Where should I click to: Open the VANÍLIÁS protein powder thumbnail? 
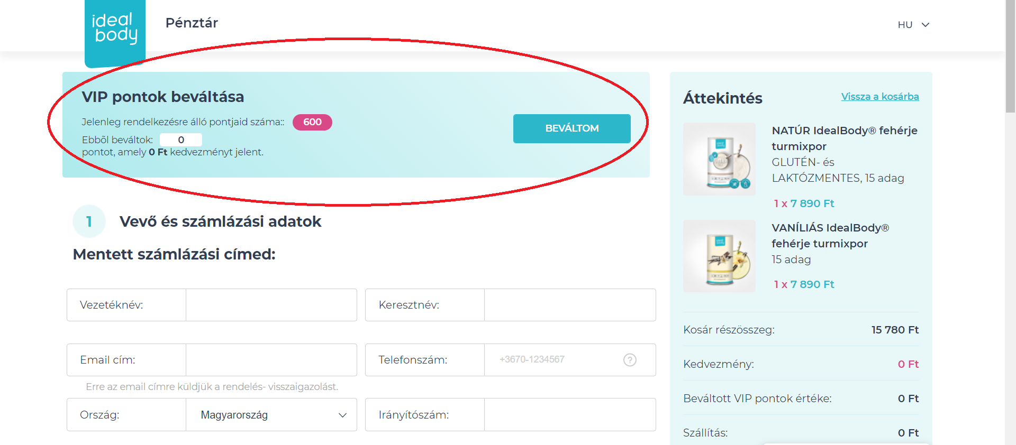pos(719,256)
